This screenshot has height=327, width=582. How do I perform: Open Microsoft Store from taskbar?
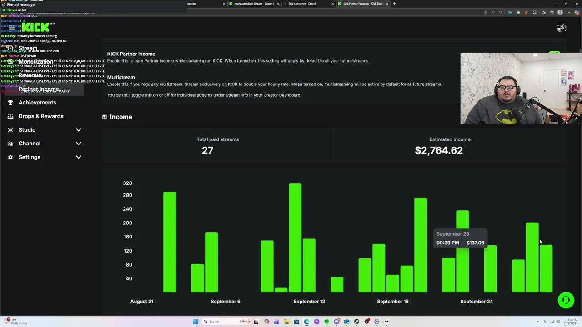(x=296, y=322)
